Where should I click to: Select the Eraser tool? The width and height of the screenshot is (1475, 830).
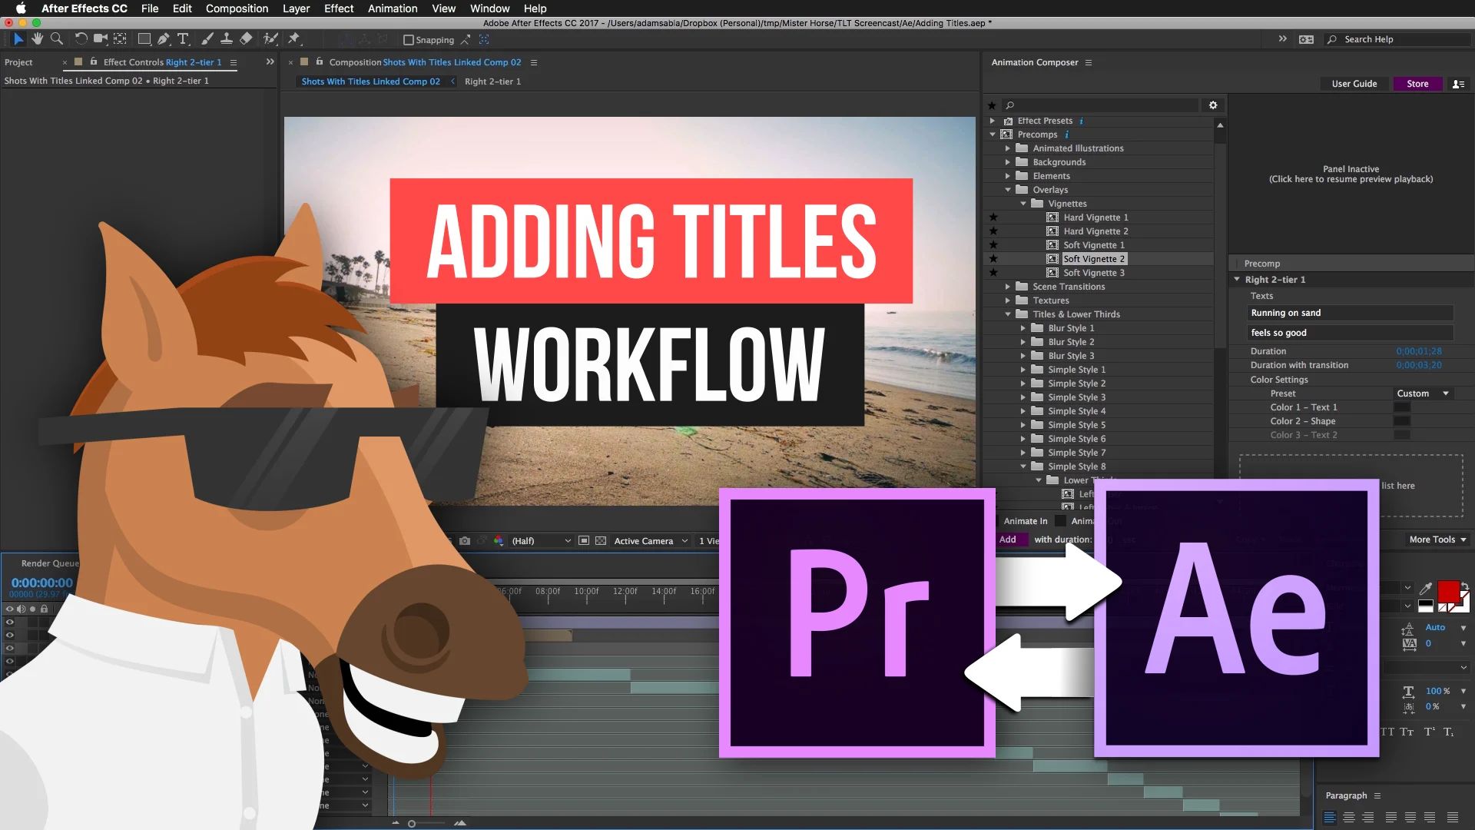point(246,38)
